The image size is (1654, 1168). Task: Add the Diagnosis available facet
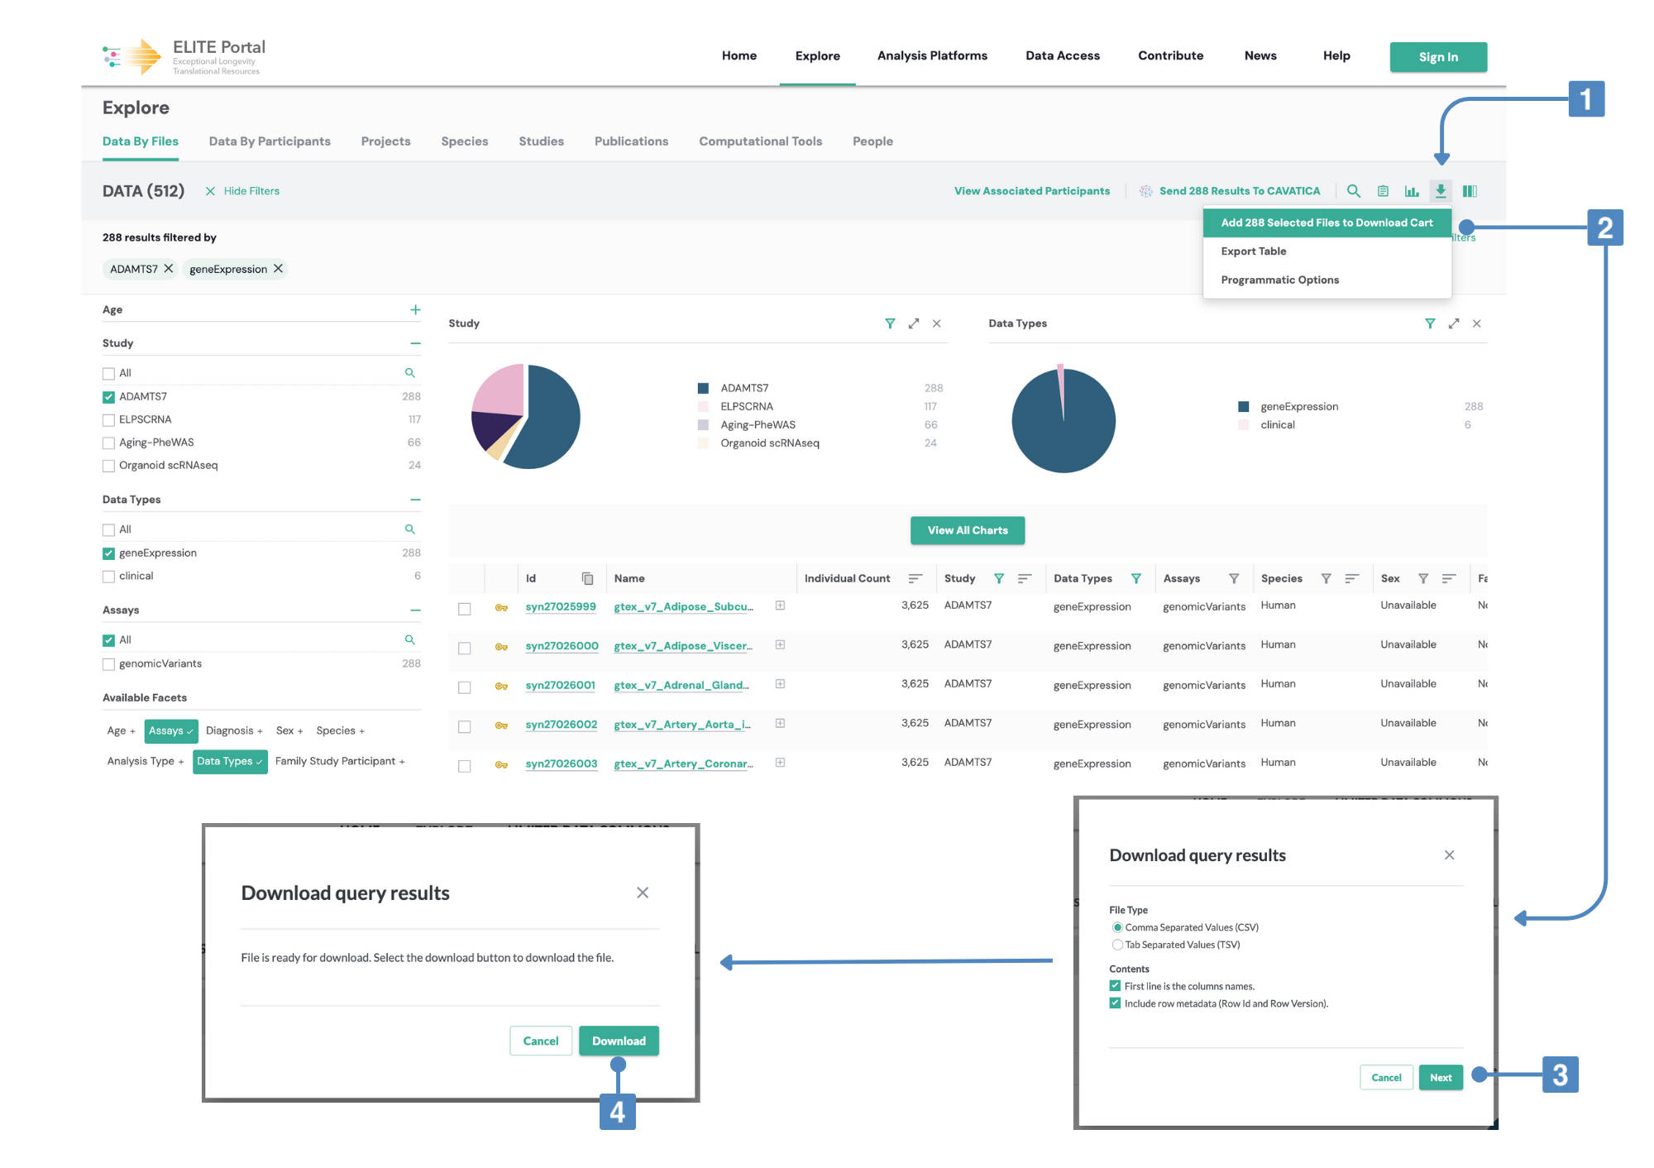[x=234, y=730]
